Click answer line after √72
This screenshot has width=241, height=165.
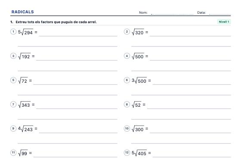[75, 84]
